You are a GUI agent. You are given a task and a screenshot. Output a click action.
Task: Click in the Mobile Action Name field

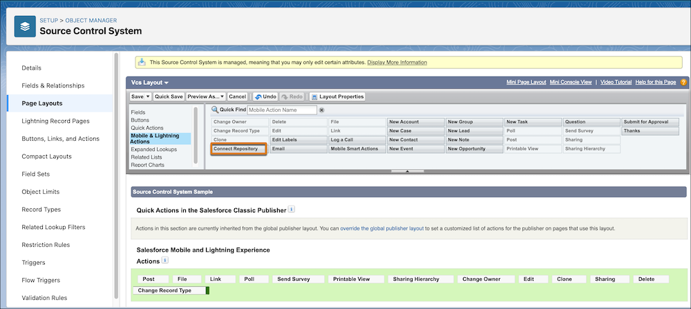click(x=282, y=110)
